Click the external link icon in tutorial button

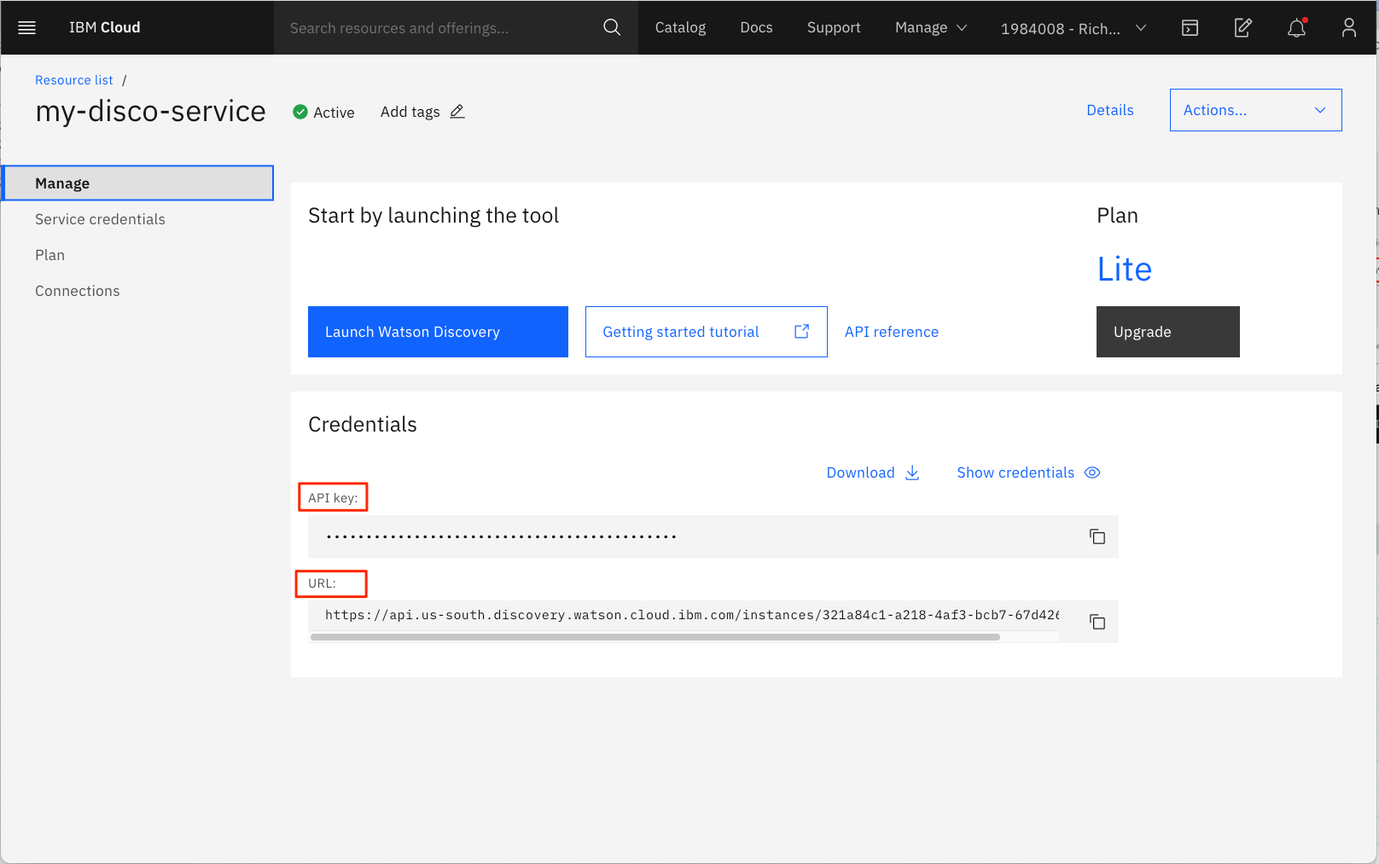(x=802, y=331)
